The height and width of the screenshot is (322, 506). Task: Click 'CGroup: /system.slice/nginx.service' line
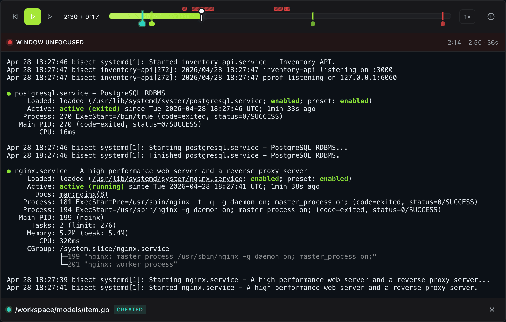click(x=98, y=249)
